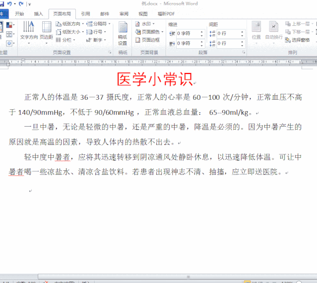The width and height of the screenshot is (317, 283).
Task: Open the Customize Quick Access Toolbar arrow
Action: [29, 4]
